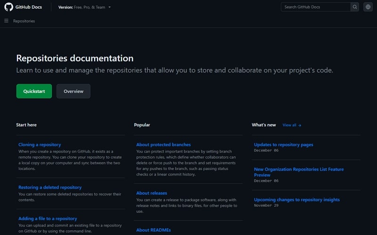Click the magnifier search button

coord(355,7)
